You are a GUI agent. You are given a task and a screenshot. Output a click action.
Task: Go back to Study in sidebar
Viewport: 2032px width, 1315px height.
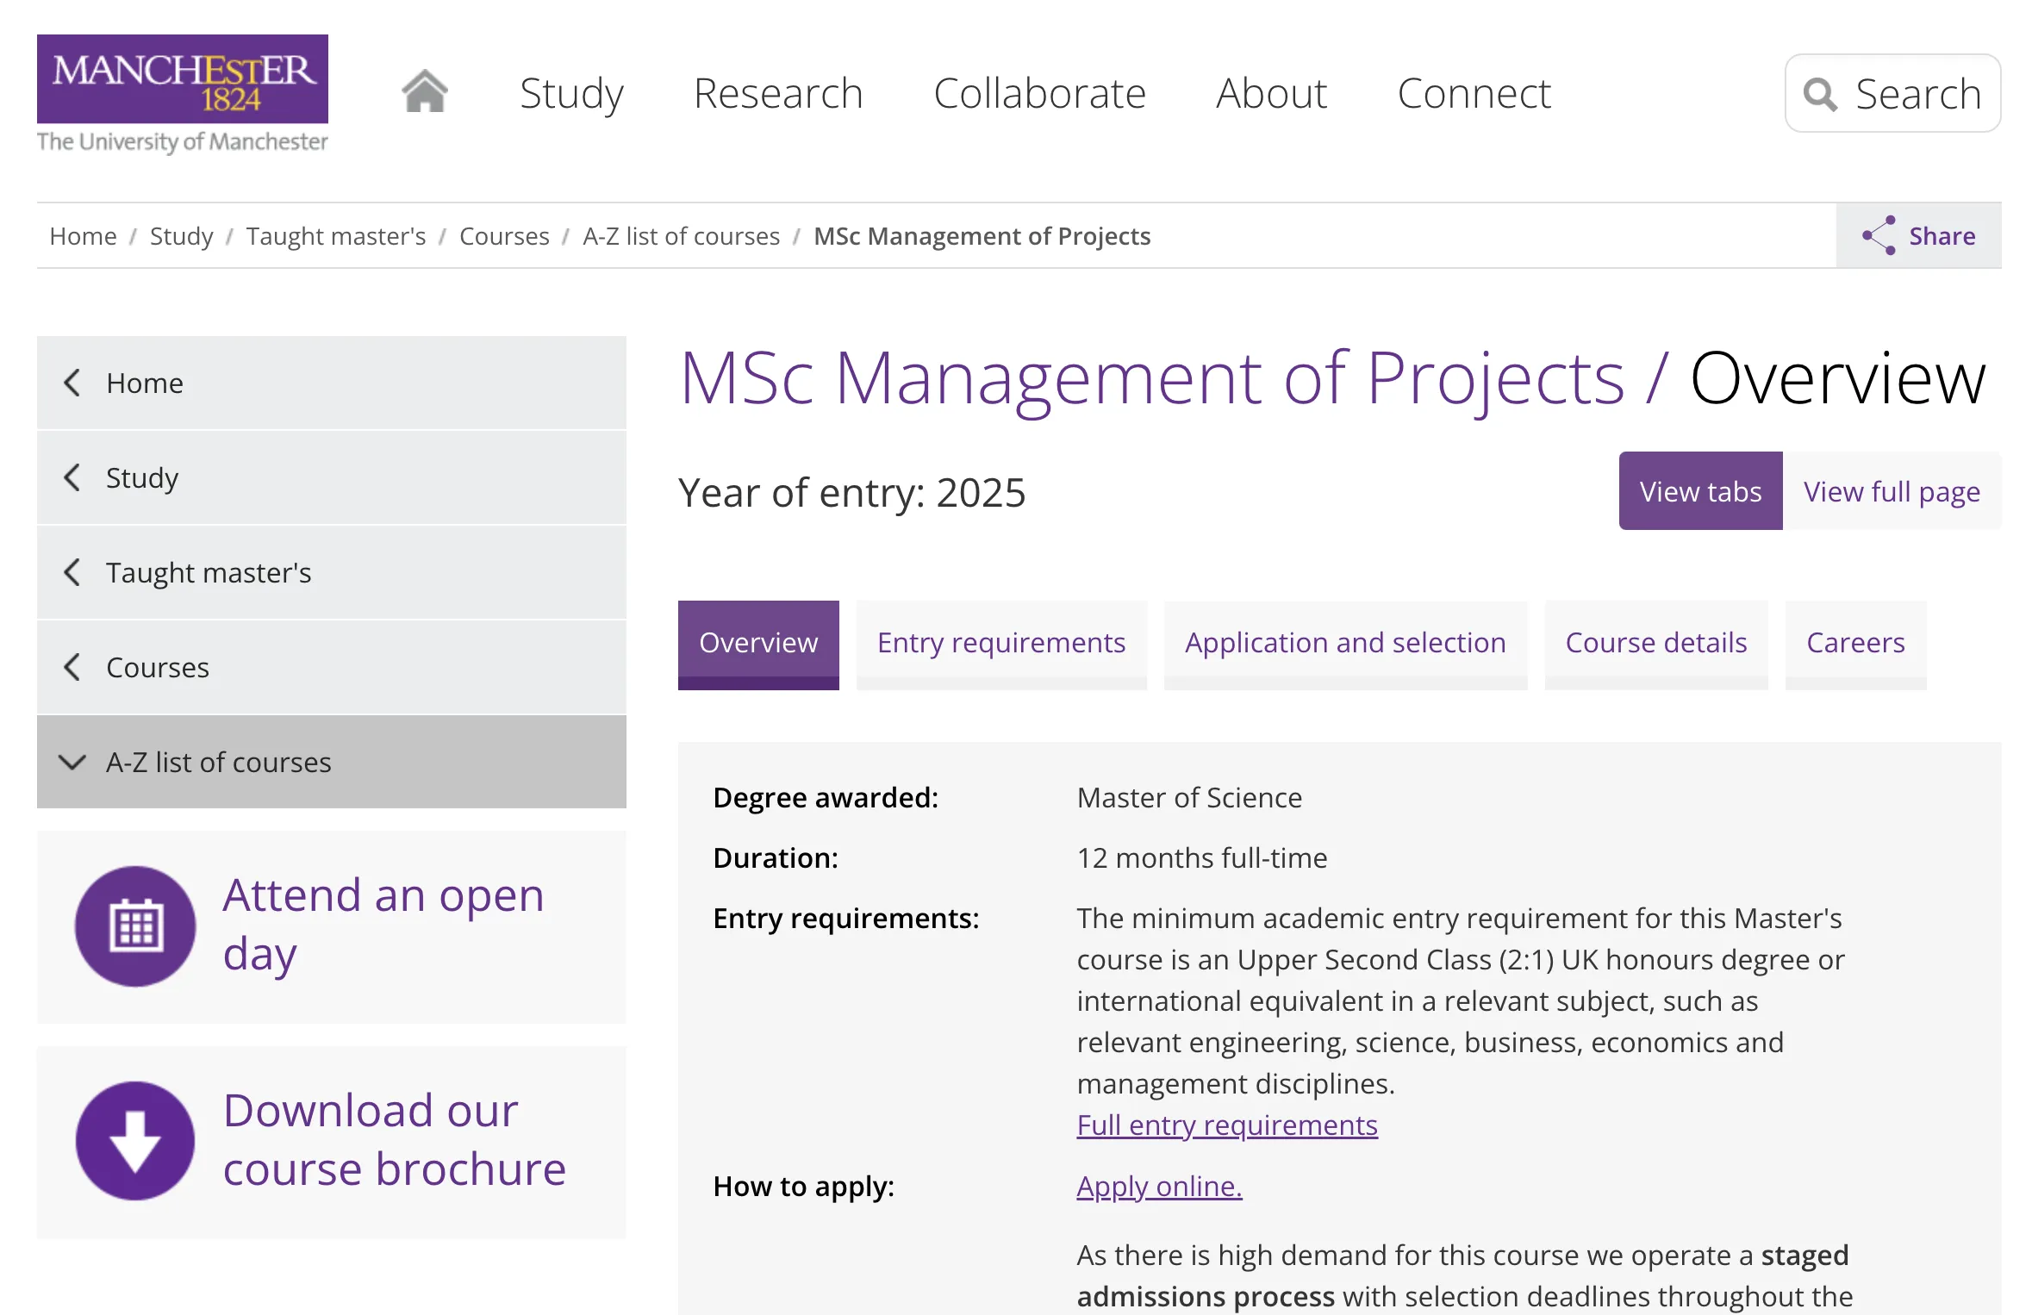142,477
